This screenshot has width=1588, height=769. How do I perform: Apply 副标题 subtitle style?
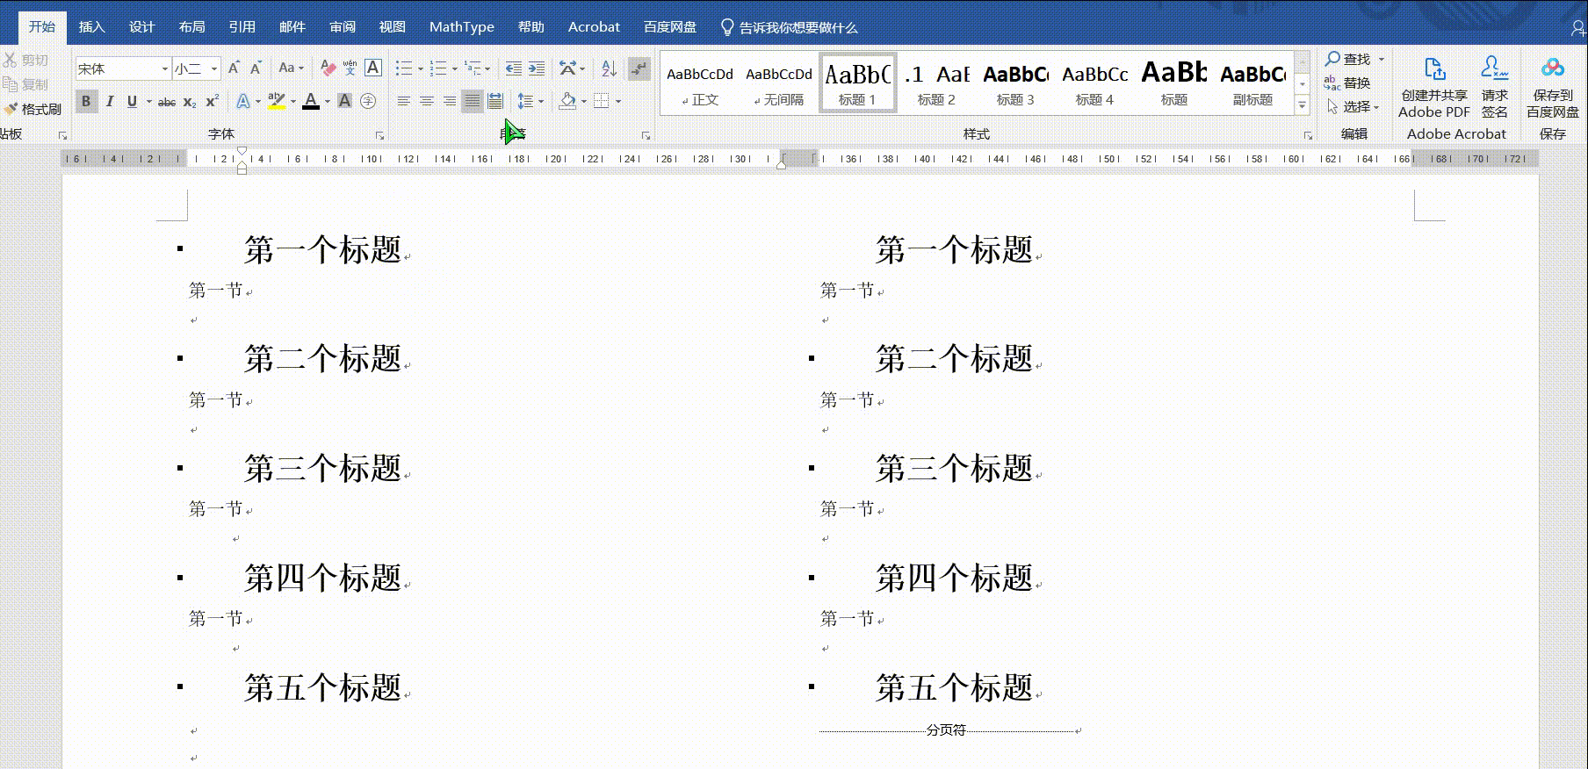1252,83
